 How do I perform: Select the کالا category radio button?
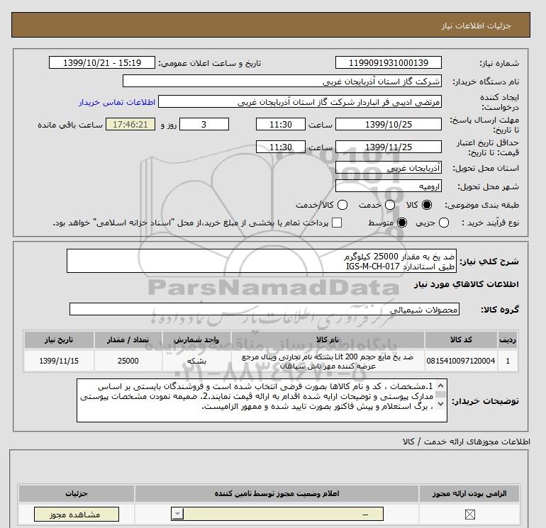click(x=427, y=205)
